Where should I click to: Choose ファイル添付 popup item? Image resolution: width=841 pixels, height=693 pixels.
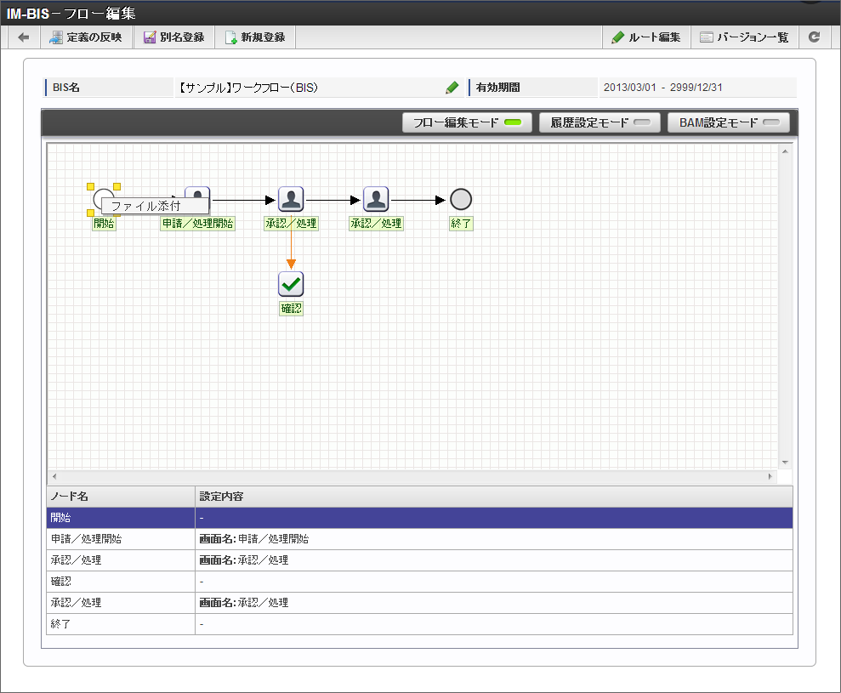click(155, 206)
